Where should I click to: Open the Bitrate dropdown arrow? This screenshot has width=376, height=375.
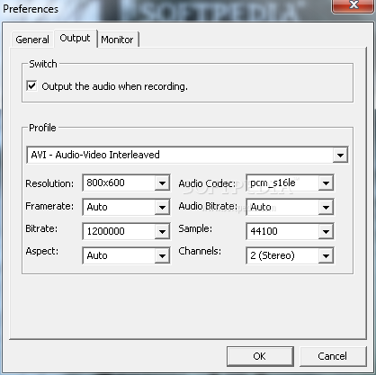pos(162,231)
